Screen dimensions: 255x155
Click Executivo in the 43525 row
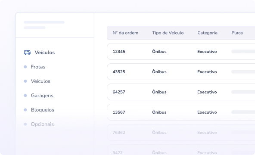tap(207, 72)
